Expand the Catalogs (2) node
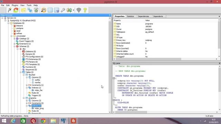 15,39
